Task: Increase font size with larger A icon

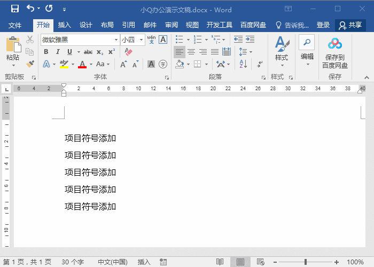Action: point(123,64)
